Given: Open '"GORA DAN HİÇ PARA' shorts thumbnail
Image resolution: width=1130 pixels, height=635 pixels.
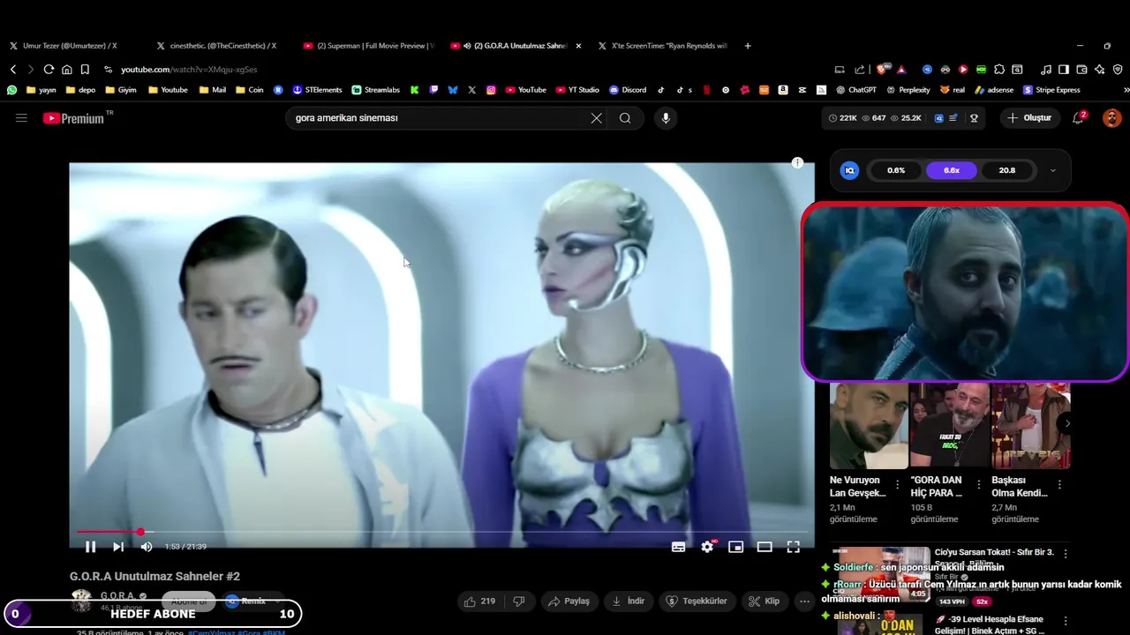Looking at the screenshot, I should pyautogui.click(x=950, y=425).
